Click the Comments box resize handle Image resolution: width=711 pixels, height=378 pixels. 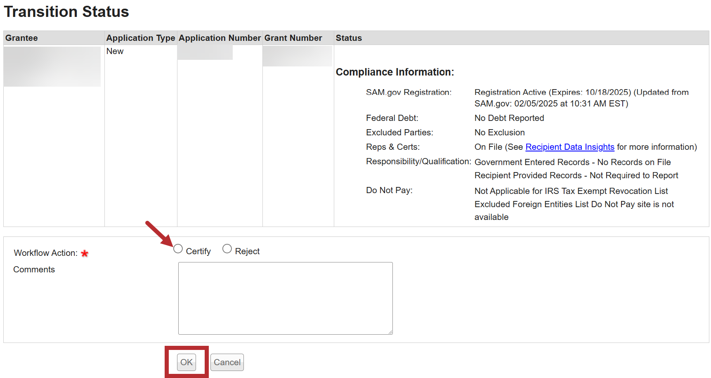pos(390,332)
